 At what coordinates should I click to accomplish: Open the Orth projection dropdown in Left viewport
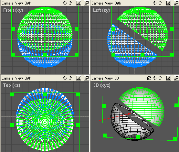click(x=118, y=3)
